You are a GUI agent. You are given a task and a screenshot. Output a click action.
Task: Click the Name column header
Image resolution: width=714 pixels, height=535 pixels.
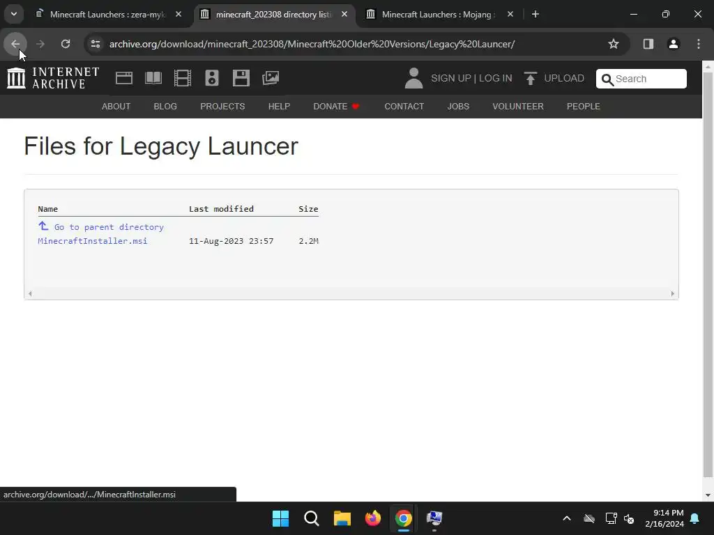(48, 209)
